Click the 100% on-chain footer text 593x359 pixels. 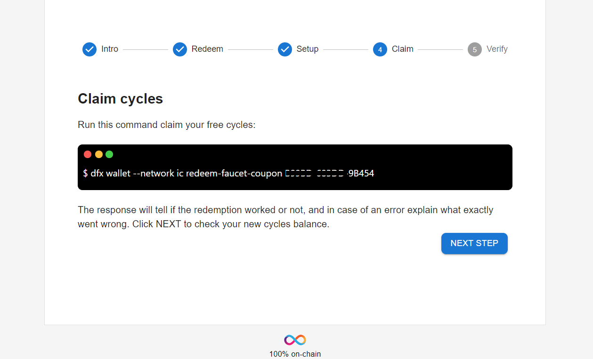point(295,354)
